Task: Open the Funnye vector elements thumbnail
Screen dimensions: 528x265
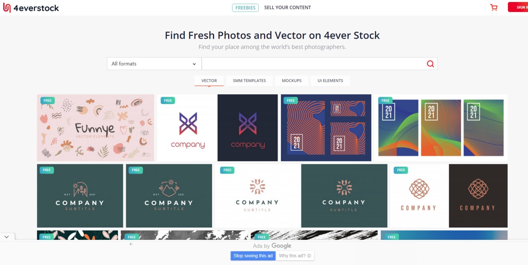Action: (96, 128)
